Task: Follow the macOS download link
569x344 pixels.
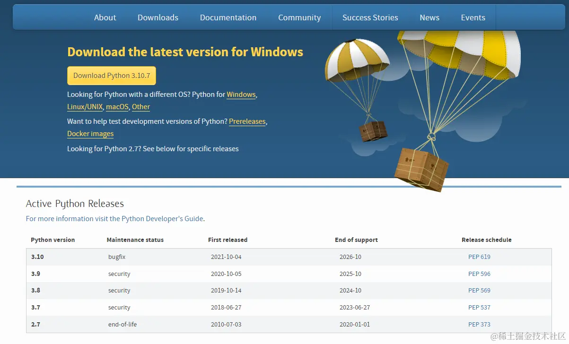Action: (117, 107)
